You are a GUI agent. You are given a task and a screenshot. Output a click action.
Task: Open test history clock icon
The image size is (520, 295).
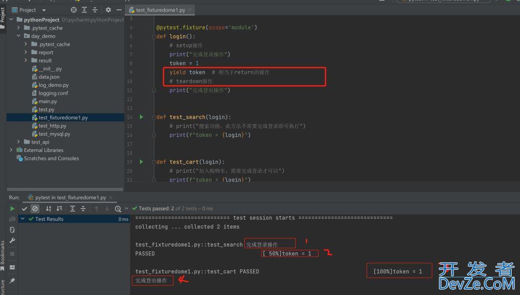(118, 209)
